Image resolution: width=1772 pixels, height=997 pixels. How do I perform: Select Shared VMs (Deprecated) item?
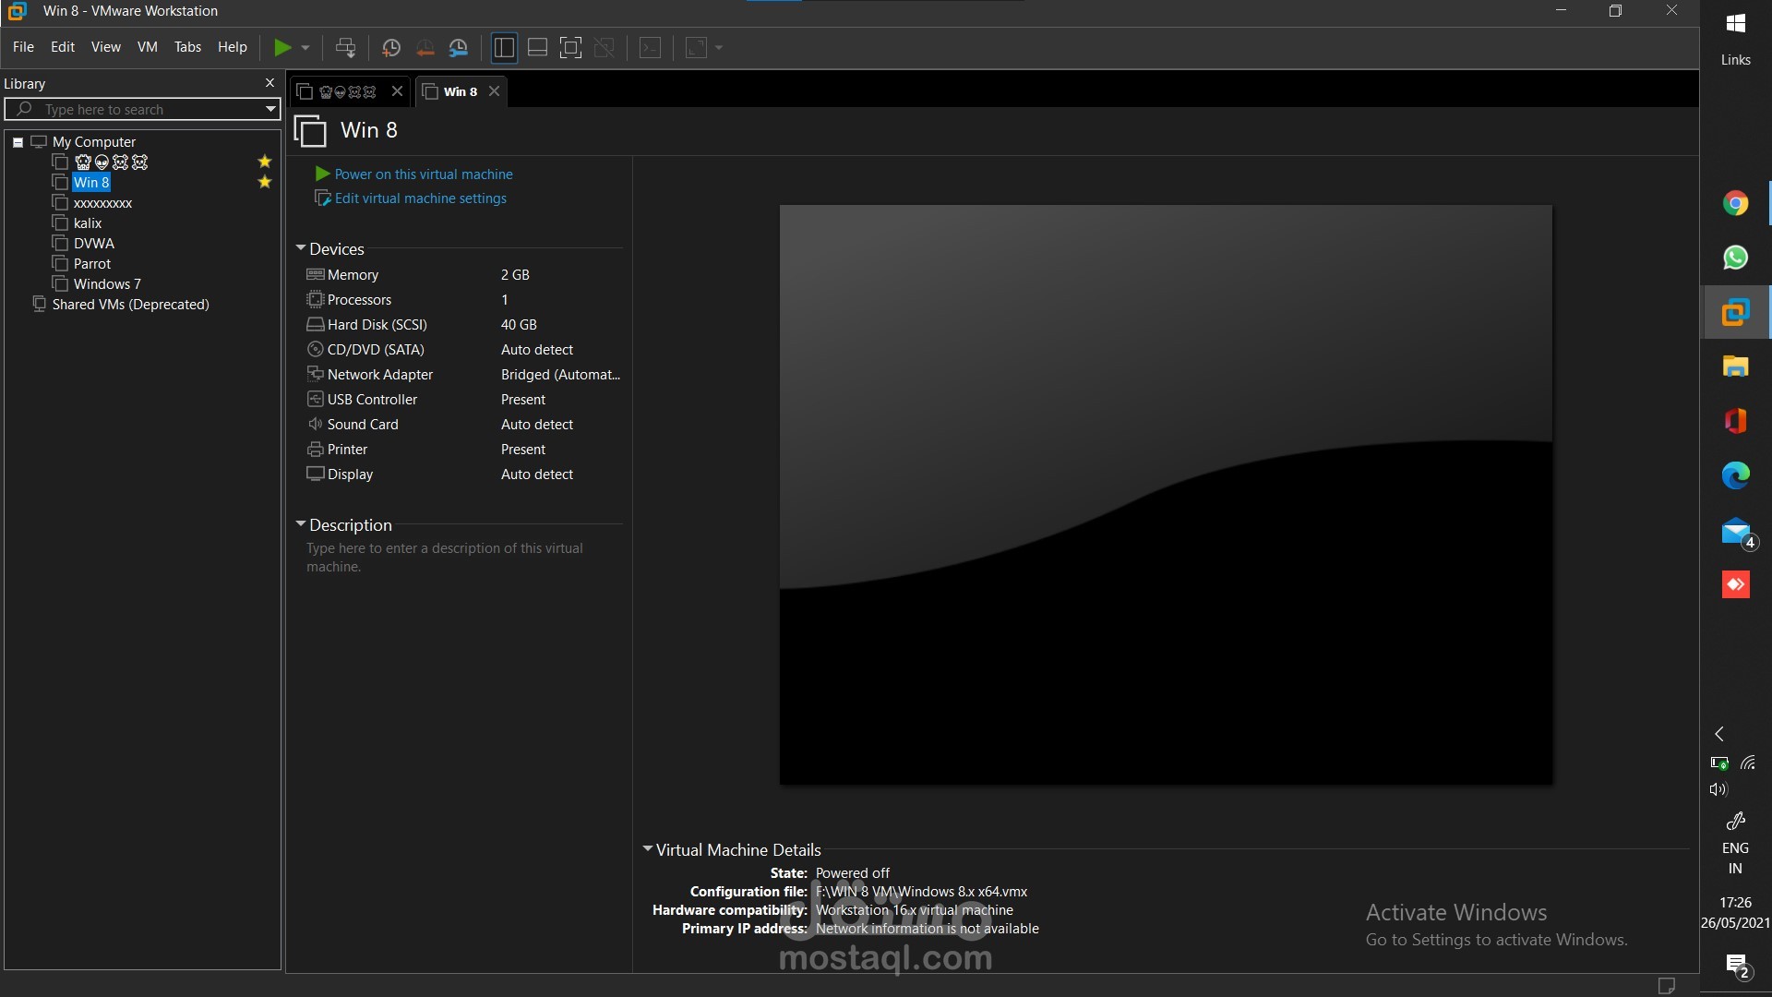(x=130, y=305)
